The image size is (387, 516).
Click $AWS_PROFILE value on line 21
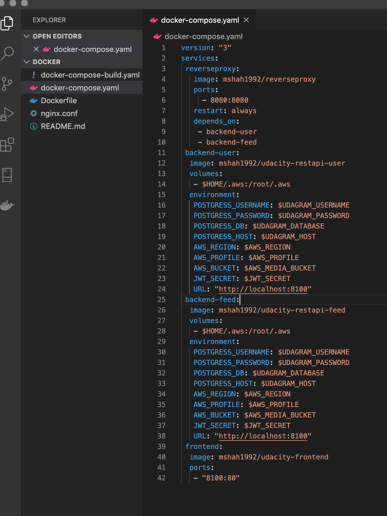tap(273, 257)
